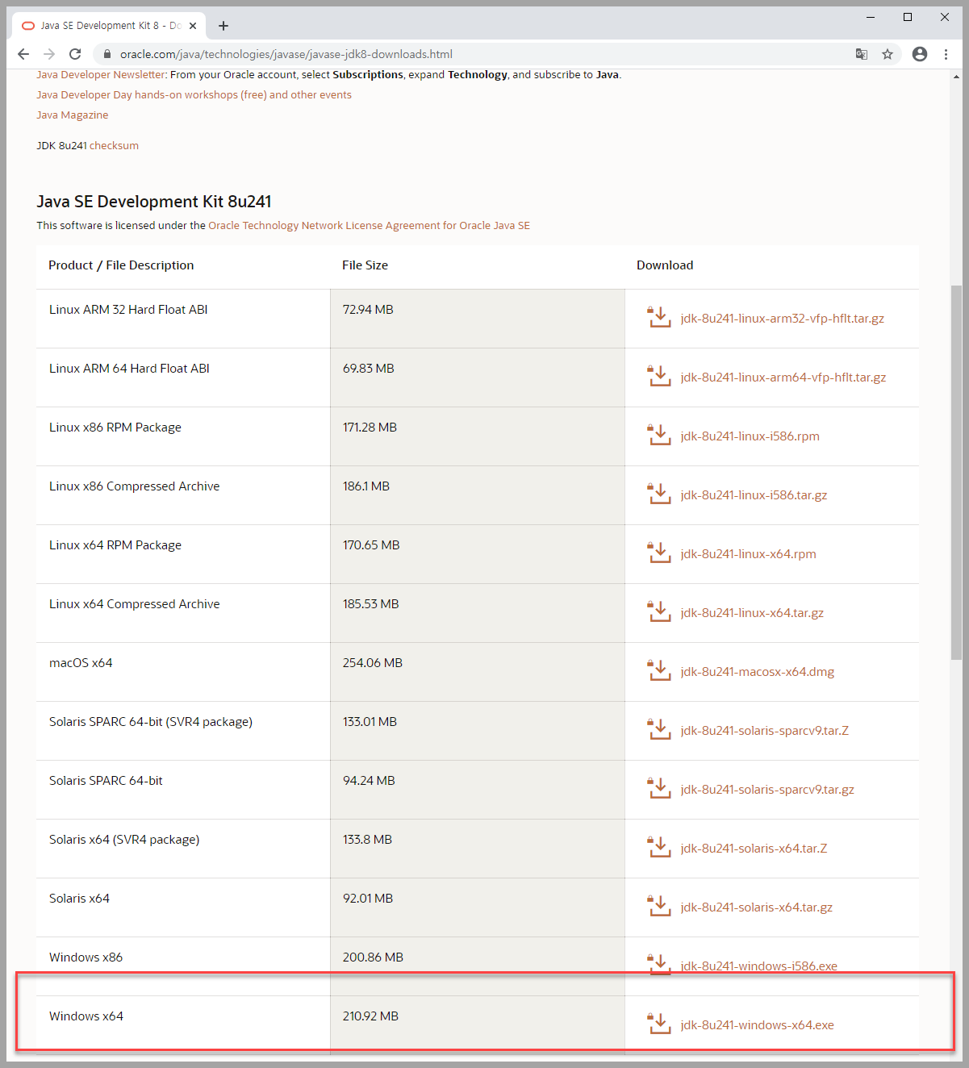Image resolution: width=969 pixels, height=1068 pixels.
Task: Click download icon for jdk-8u241-windows-x64.exe
Action: tap(659, 1024)
